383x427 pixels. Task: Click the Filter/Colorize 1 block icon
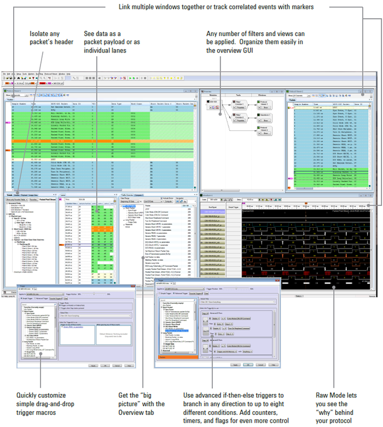234,102
